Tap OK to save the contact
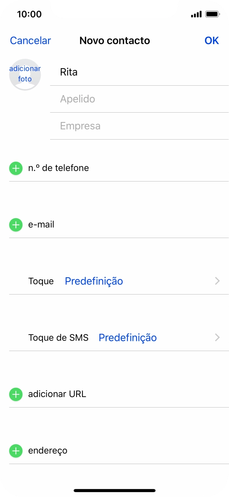This screenshot has height=497, width=229. point(211,40)
